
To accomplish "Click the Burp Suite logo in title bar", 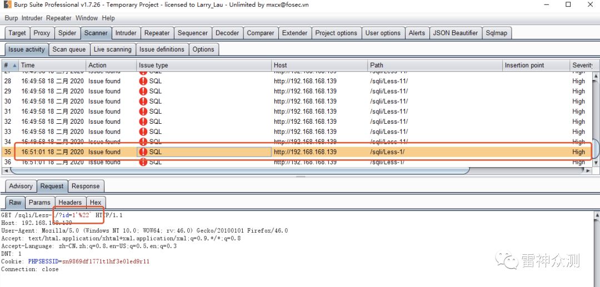I will (7, 5).
